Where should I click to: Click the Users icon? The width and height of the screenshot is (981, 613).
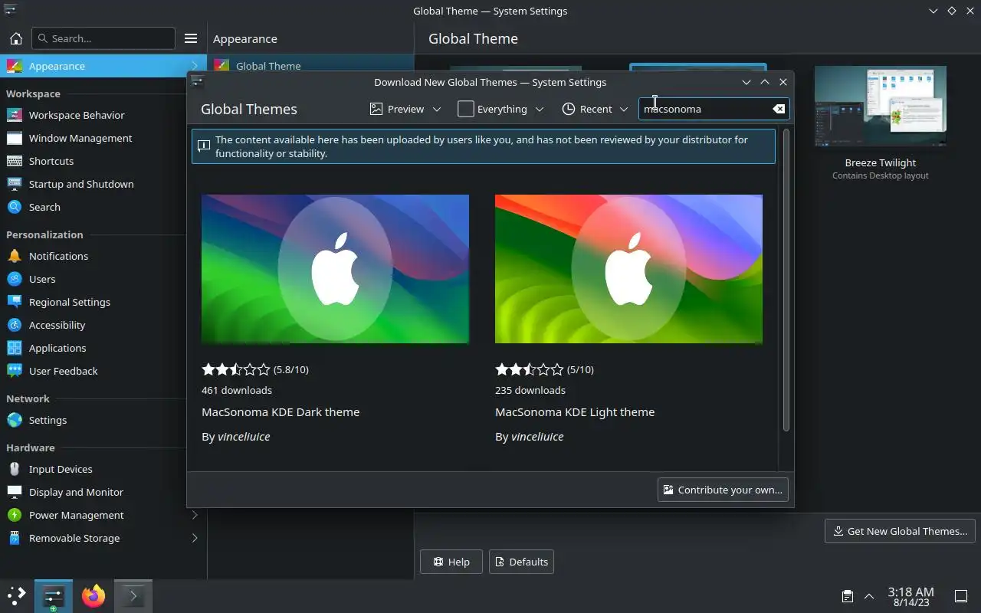coord(15,279)
